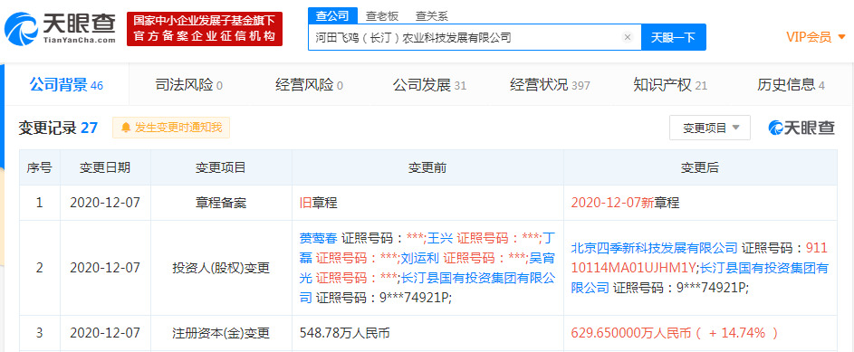Open the 公司背景 tab

[x=66, y=85]
